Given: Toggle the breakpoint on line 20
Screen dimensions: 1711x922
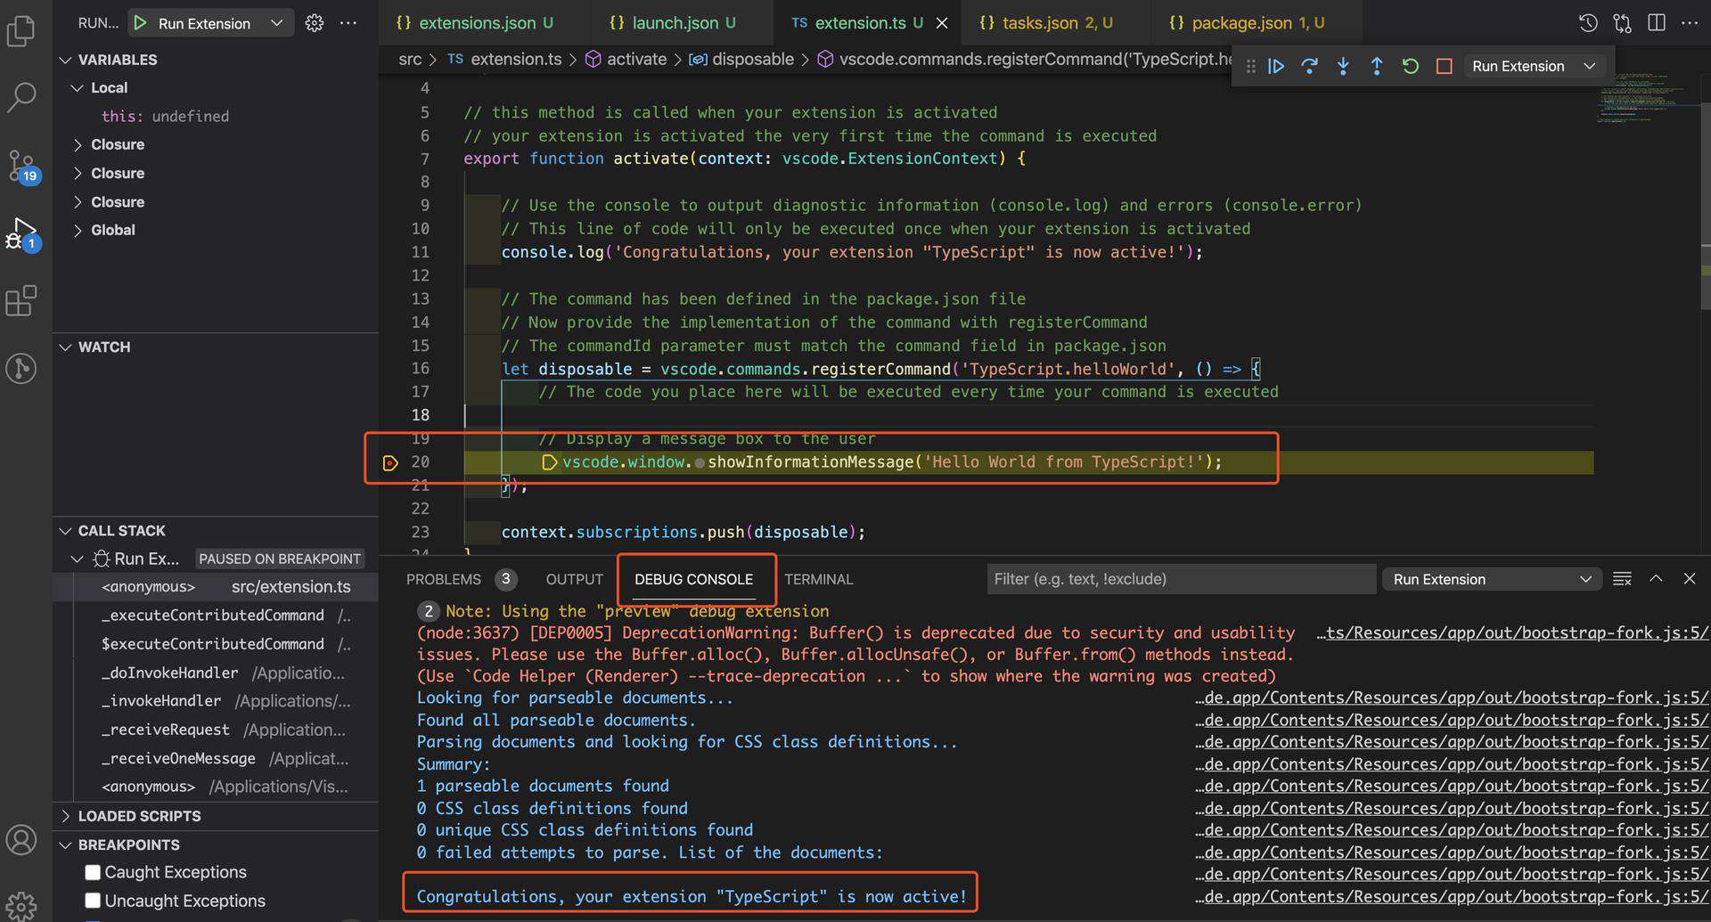Looking at the screenshot, I should [x=389, y=462].
